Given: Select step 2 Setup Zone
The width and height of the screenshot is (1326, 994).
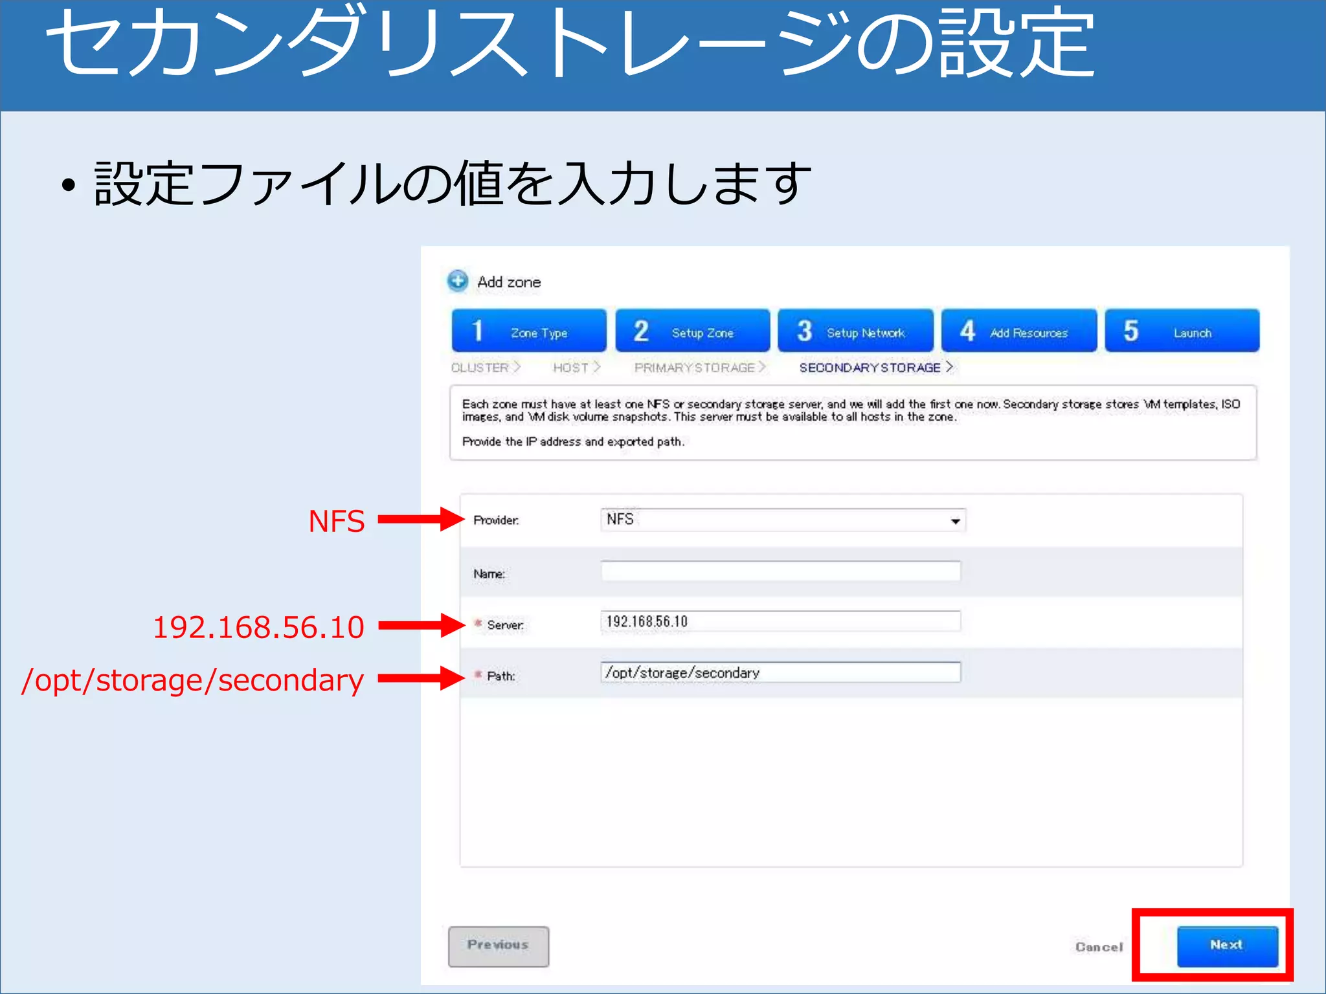Looking at the screenshot, I should pyautogui.click(x=693, y=331).
